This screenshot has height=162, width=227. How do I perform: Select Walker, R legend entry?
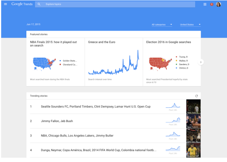point(182,60)
